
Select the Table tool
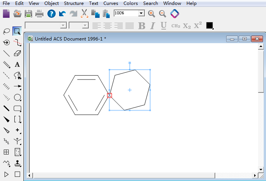click(x=6, y=152)
